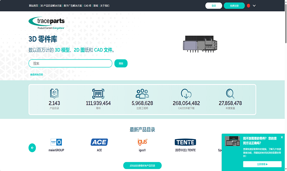The height and width of the screenshot is (171, 287).
Task: Click the 立即查看 button in popup
Action: pos(262,164)
